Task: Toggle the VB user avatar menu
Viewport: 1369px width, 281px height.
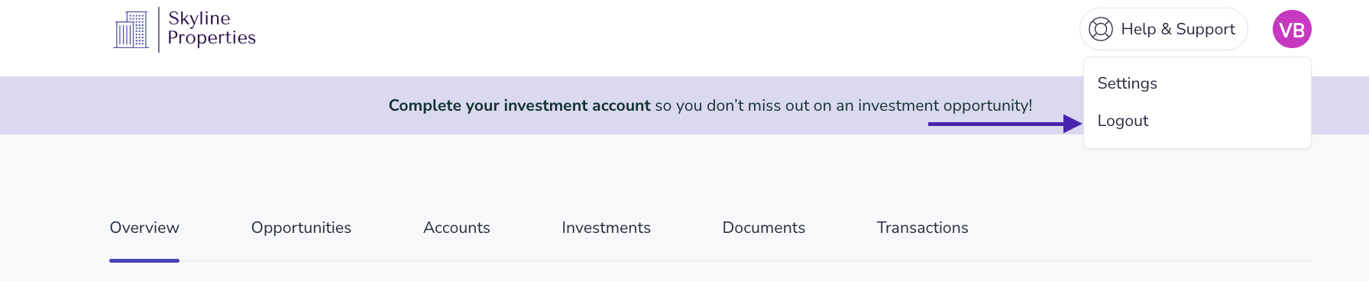Action: 1292,29
